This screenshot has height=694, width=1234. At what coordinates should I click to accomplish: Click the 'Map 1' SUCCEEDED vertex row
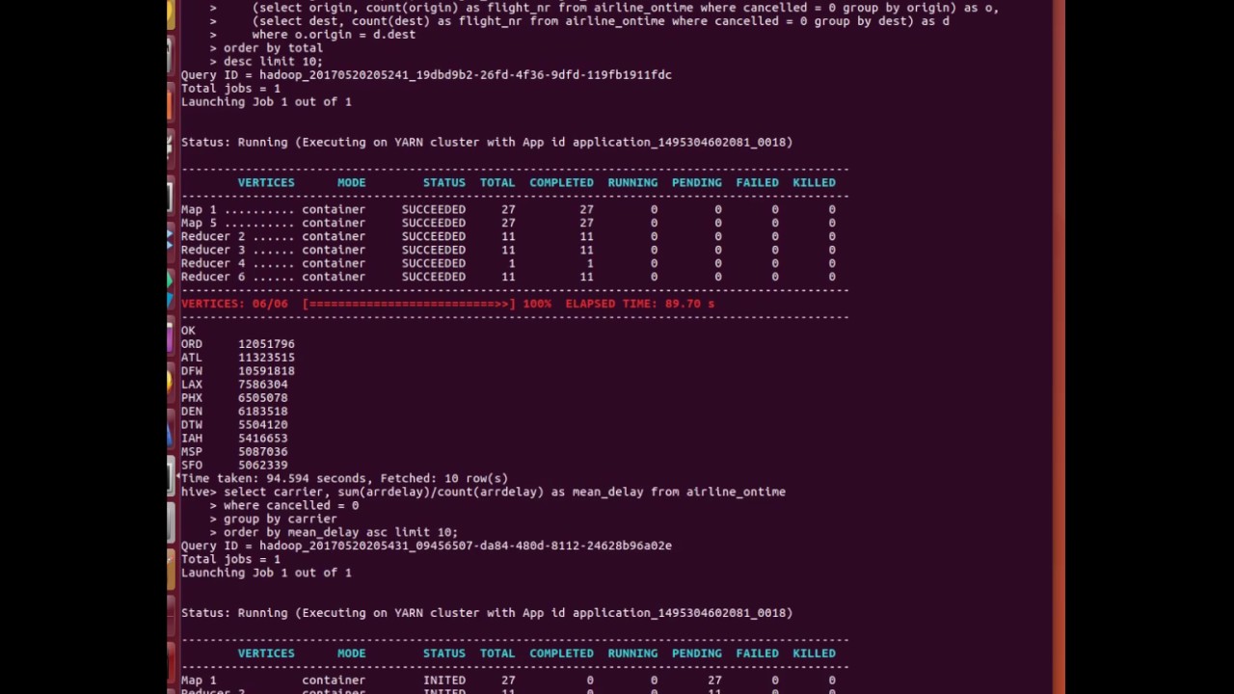(508, 209)
